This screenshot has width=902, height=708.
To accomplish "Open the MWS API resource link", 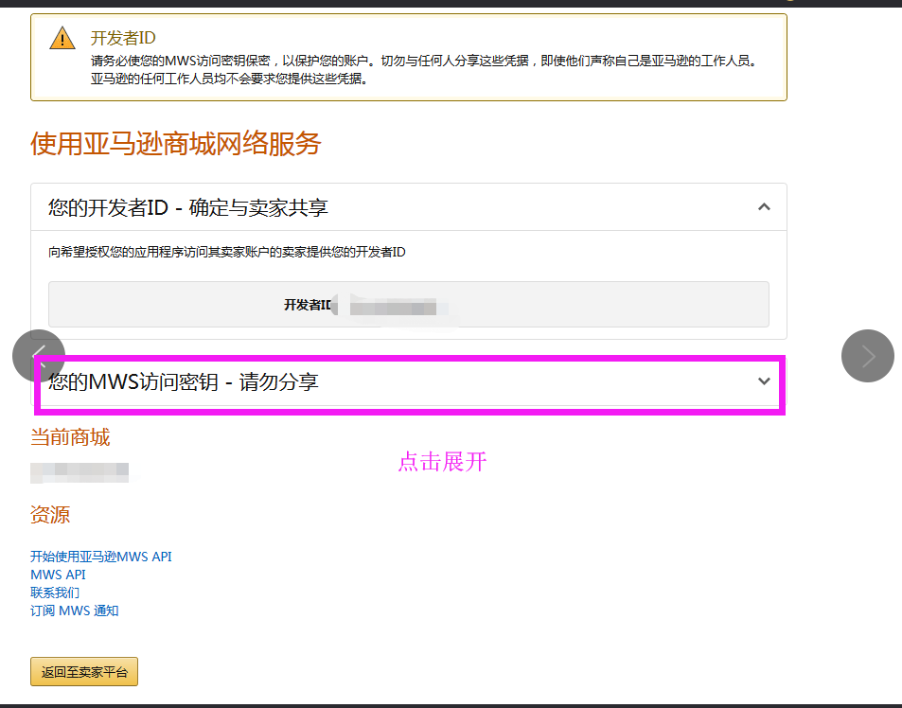I will tap(58, 575).
